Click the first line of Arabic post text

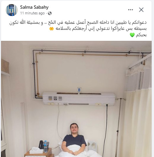[78, 22]
